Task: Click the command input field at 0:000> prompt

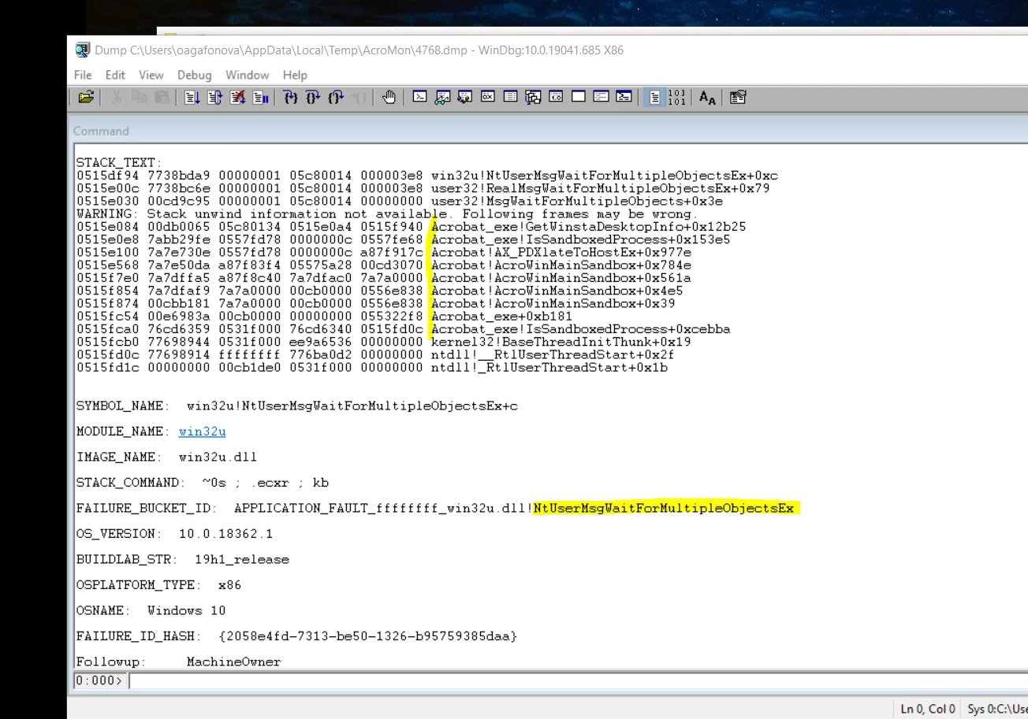Action: (x=578, y=680)
